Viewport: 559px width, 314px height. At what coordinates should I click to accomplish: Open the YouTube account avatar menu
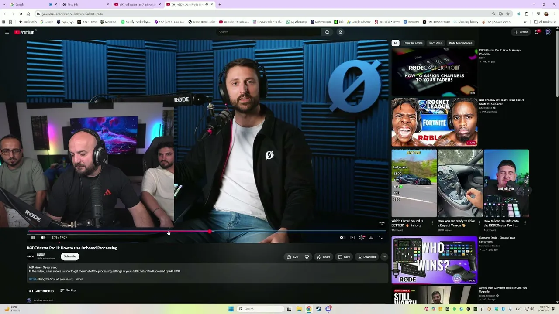point(548,32)
